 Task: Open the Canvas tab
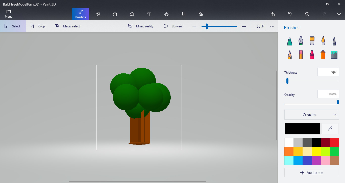point(184,14)
